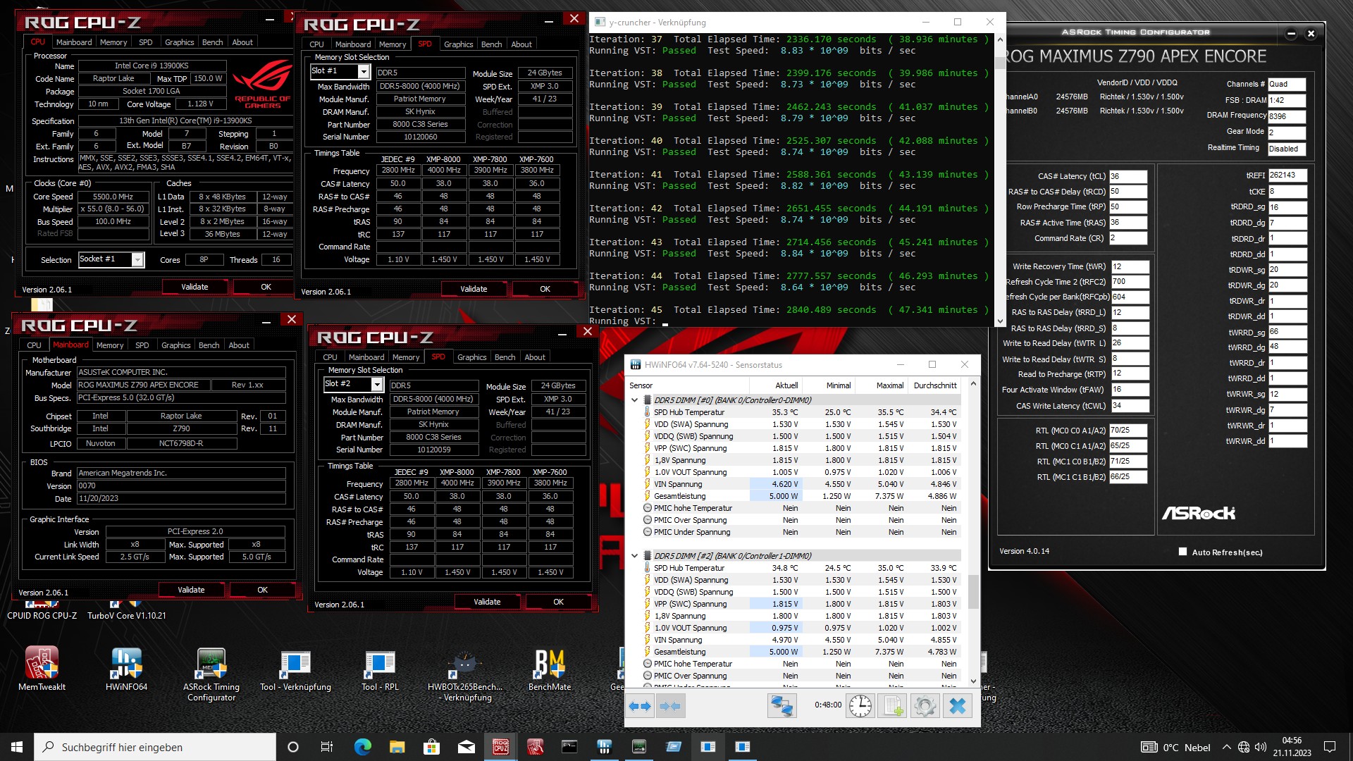Open Socket #1 selection dropdown

[x=138, y=260]
